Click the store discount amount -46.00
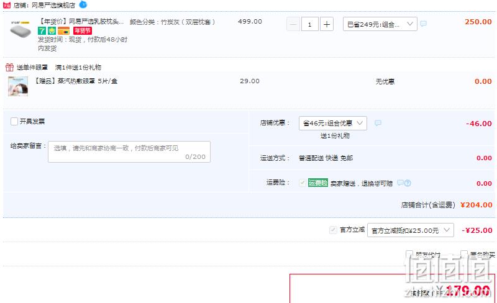This screenshot has width=497, height=303. (x=478, y=124)
